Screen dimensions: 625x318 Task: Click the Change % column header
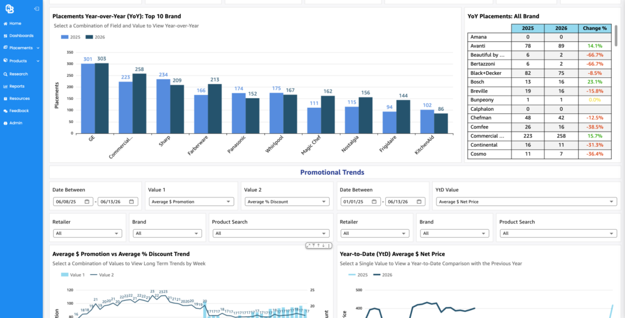click(594, 28)
